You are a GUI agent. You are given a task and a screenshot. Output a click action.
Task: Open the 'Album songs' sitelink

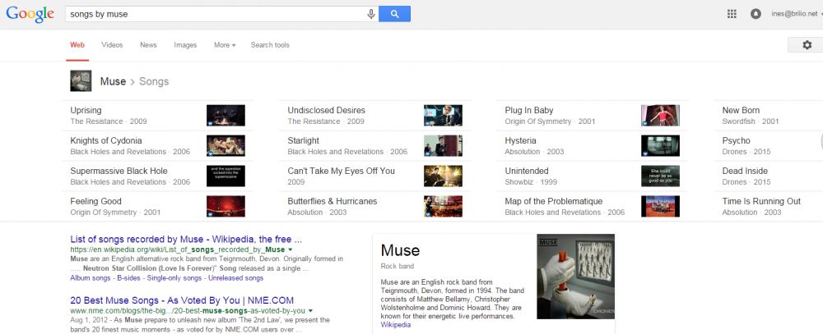91,278
